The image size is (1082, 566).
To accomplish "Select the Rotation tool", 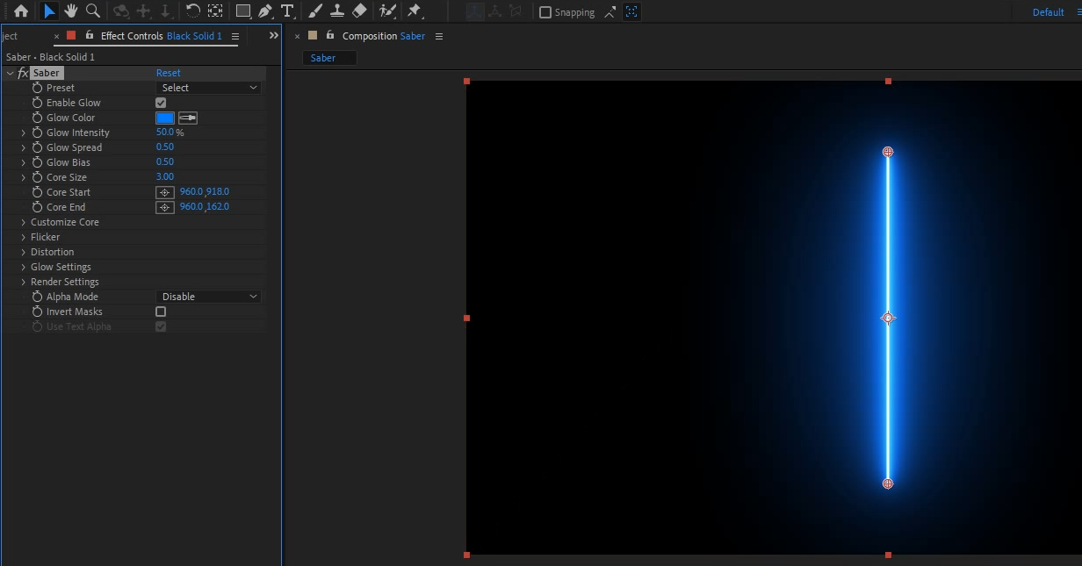I will point(192,11).
